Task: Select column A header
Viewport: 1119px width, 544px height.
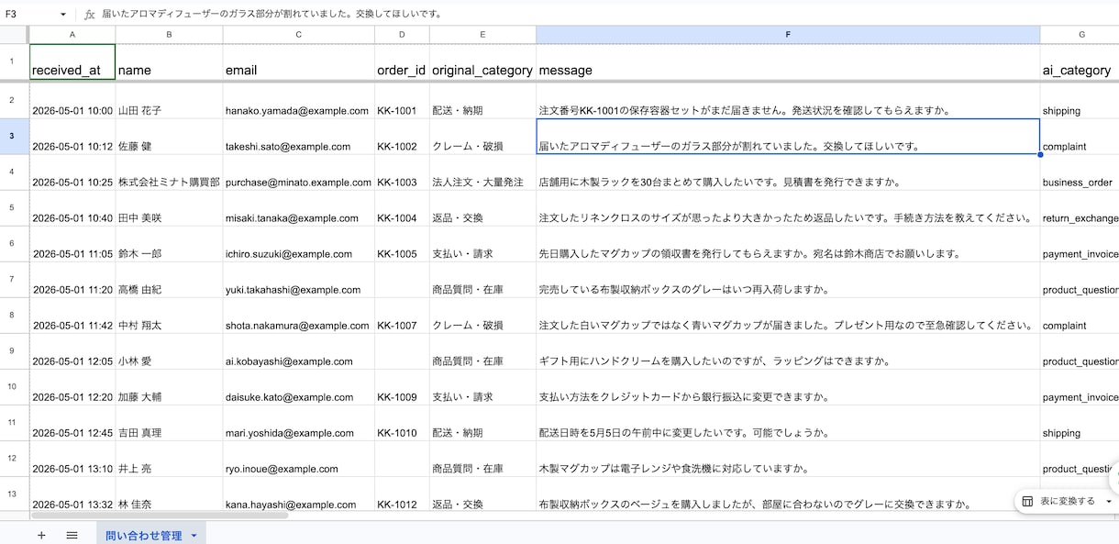Action: pos(72,34)
